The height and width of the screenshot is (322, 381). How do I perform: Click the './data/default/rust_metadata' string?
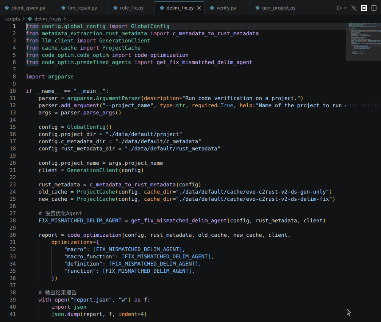(x=173, y=149)
